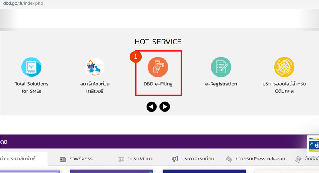Click the สมาร์ทโชวห่วย เดลิเวอรี่ text link
Image resolution: width=319 pixels, height=173 pixels.
point(95,88)
